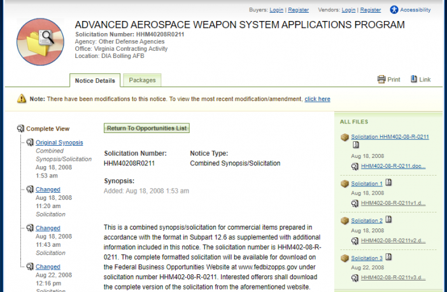Click magnifier icon beside HHM402-08-R-0211v1 file
Image resolution: width=447 pixels, height=292 pixels.
[x=355, y=204]
